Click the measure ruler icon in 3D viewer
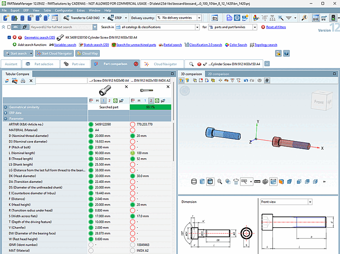Screen dimensions: 340x254 tap(257, 181)
